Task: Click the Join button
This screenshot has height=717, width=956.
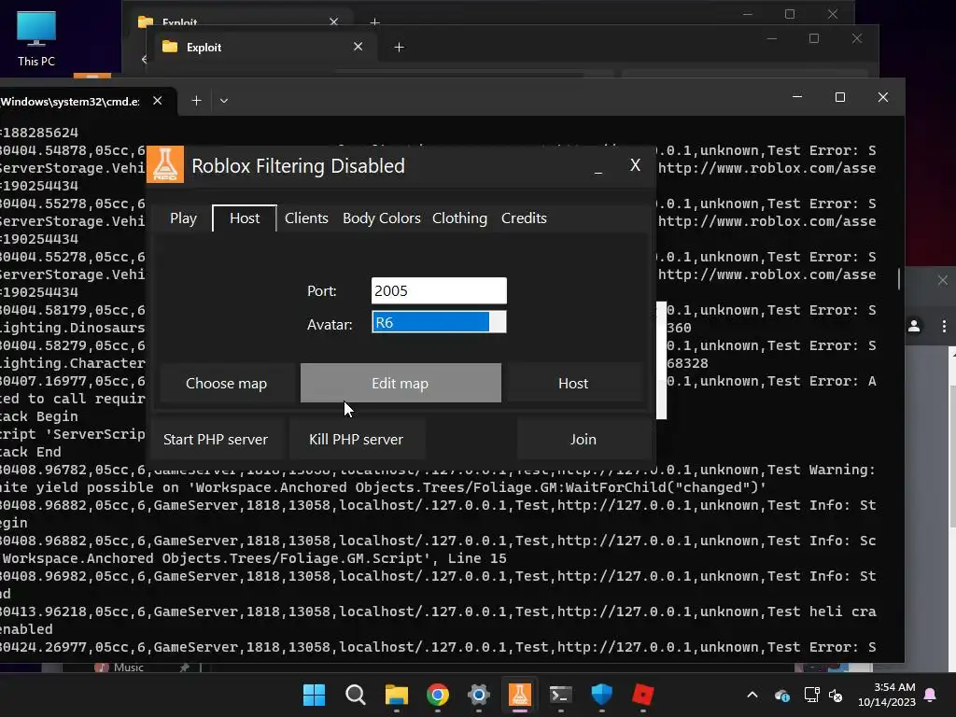Action: pyautogui.click(x=583, y=439)
